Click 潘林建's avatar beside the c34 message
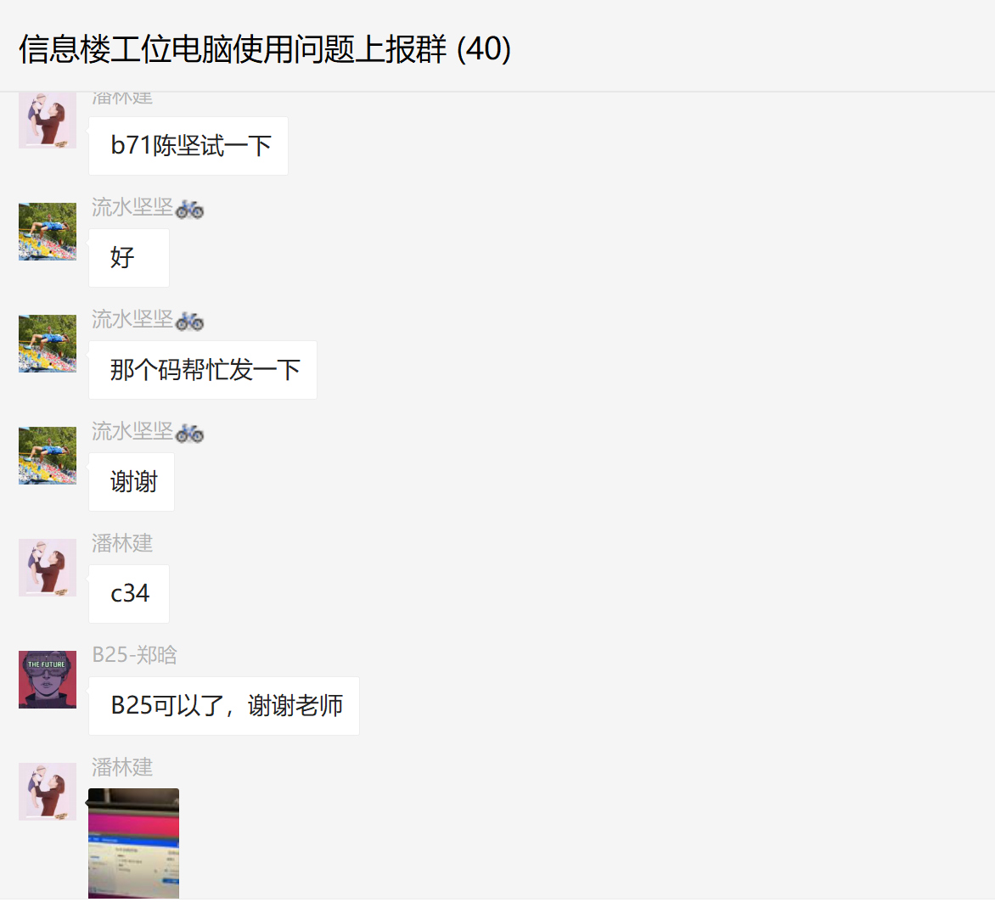This screenshot has width=995, height=902. coord(48,568)
